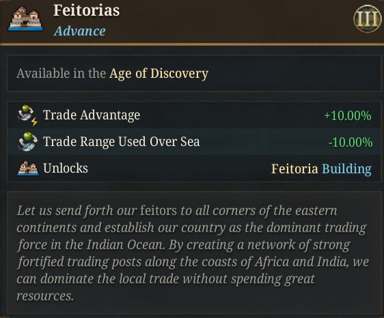This screenshot has width=384, height=318.
Task: Click the Available in the text
Action: (x=61, y=74)
